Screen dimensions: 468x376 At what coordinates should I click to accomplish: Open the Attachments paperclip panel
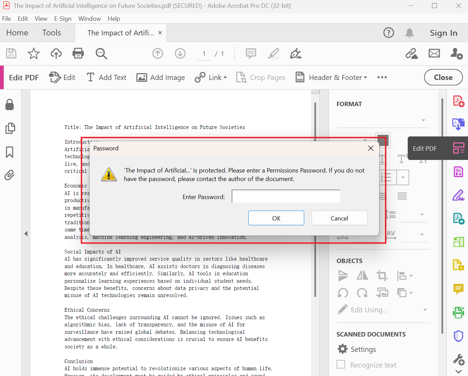click(x=10, y=175)
